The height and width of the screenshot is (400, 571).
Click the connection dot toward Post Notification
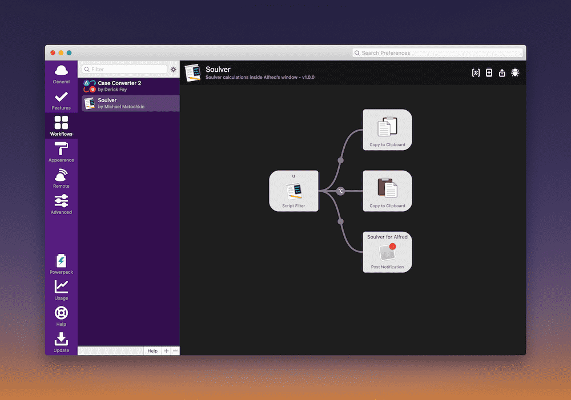click(x=340, y=221)
